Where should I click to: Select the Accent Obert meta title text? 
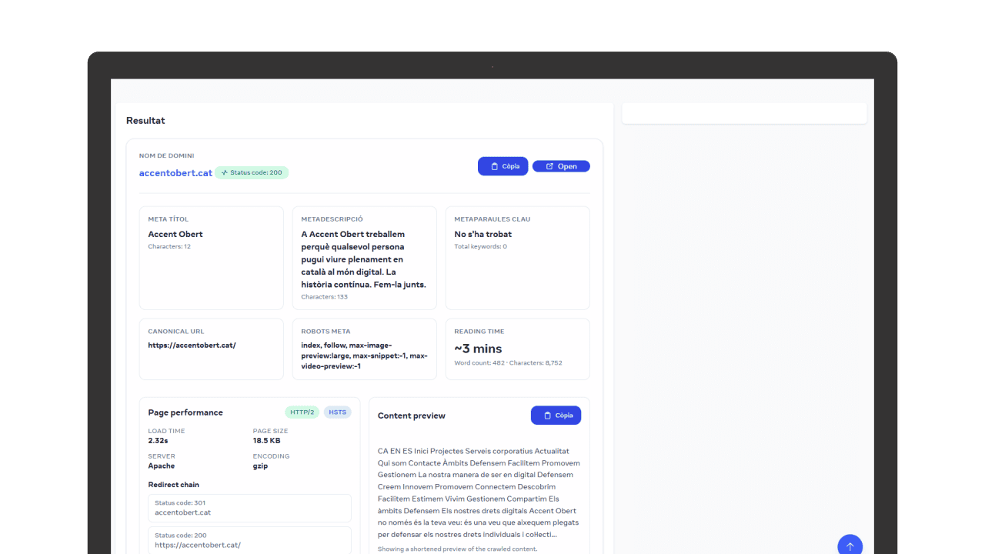[x=175, y=234]
